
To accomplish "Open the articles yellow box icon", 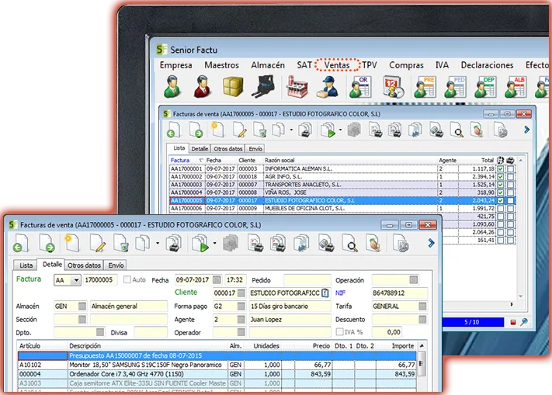I will point(233,86).
